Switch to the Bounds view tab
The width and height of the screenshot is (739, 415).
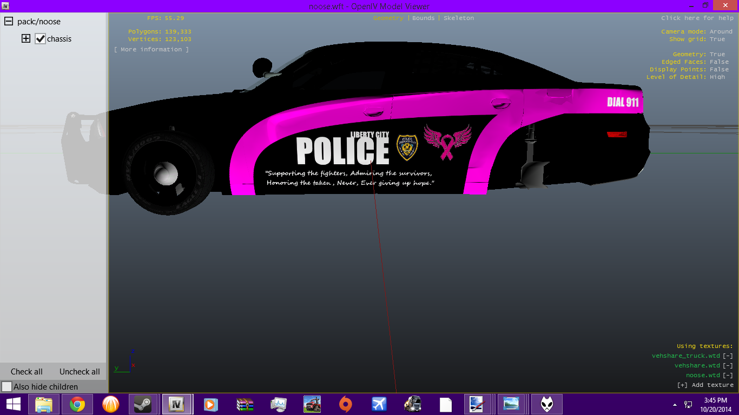(x=423, y=18)
